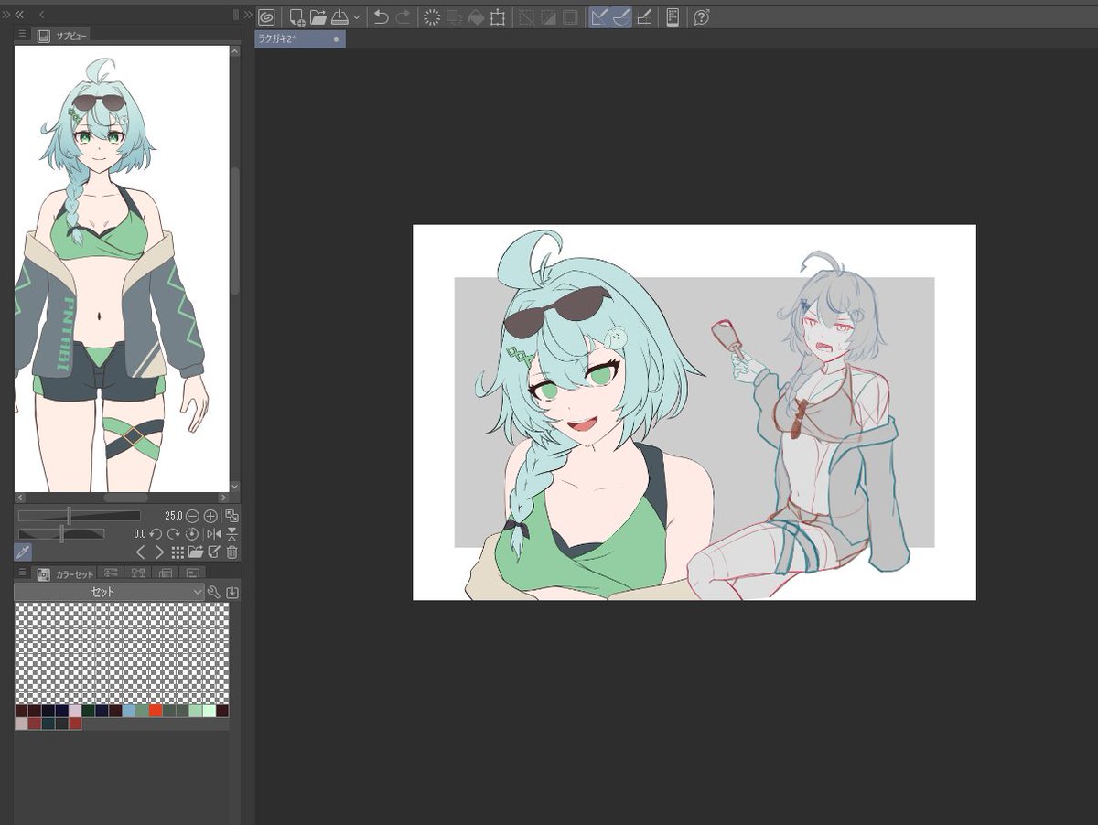Show previous Sub View image

coord(141,552)
